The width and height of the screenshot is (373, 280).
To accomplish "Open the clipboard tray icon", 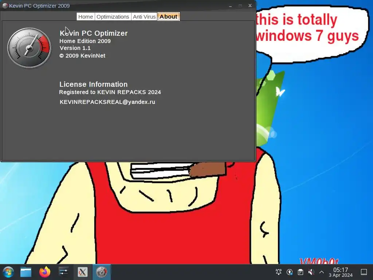I will click(301, 272).
